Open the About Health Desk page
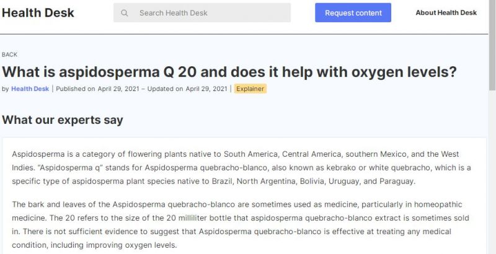 (446, 13)
